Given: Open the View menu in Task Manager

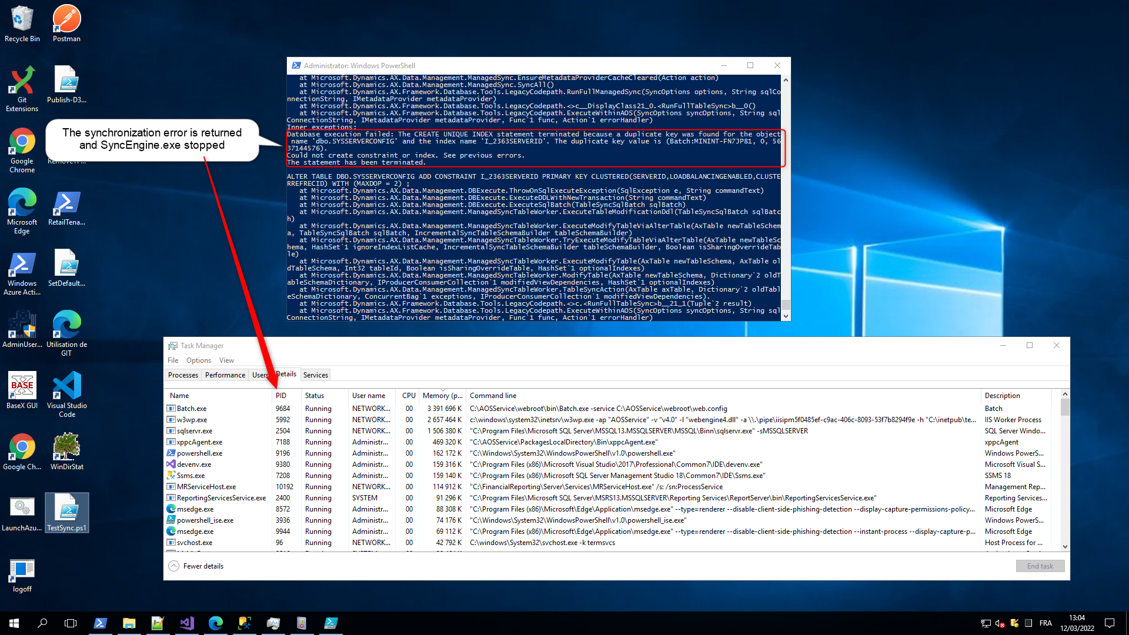Looking at the screenshot, I should point(226,360).
